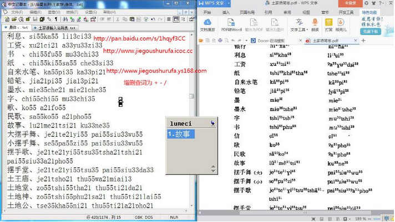Viewport: 395px width, 222px height.
Task: Click the blue icon in the IME candidate window header
Action: coord(212,123)
